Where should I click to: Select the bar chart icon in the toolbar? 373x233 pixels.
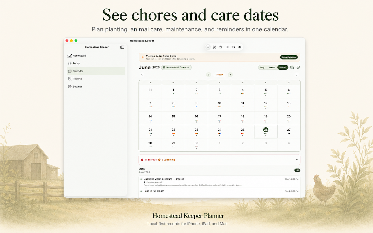coord(240,47)
